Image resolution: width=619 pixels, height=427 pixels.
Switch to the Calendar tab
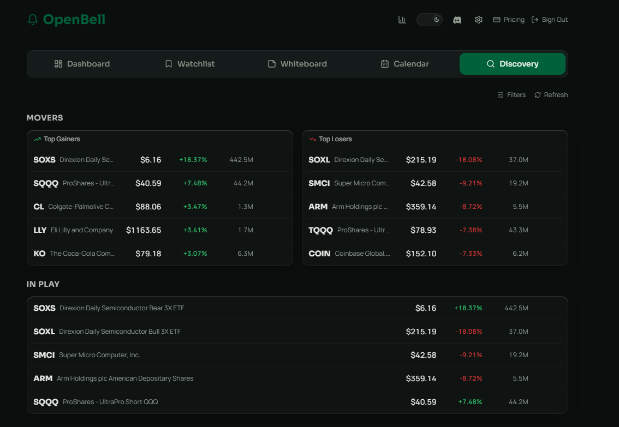point(404,64)
